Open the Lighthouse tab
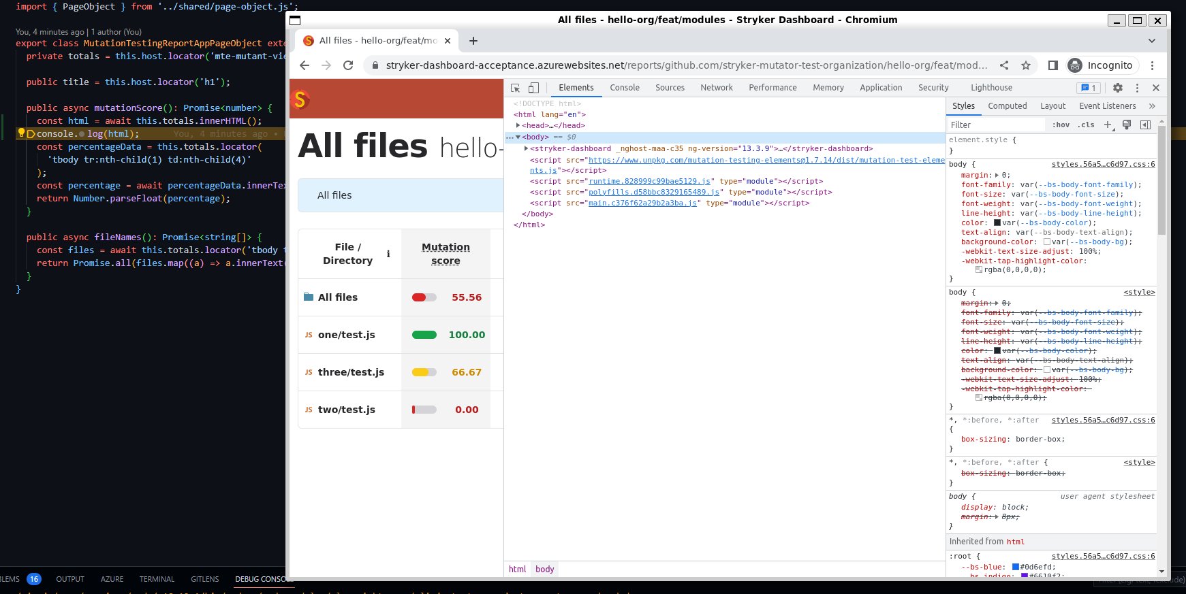Viewport: 1186px width, 594px height. pos(991,88)
